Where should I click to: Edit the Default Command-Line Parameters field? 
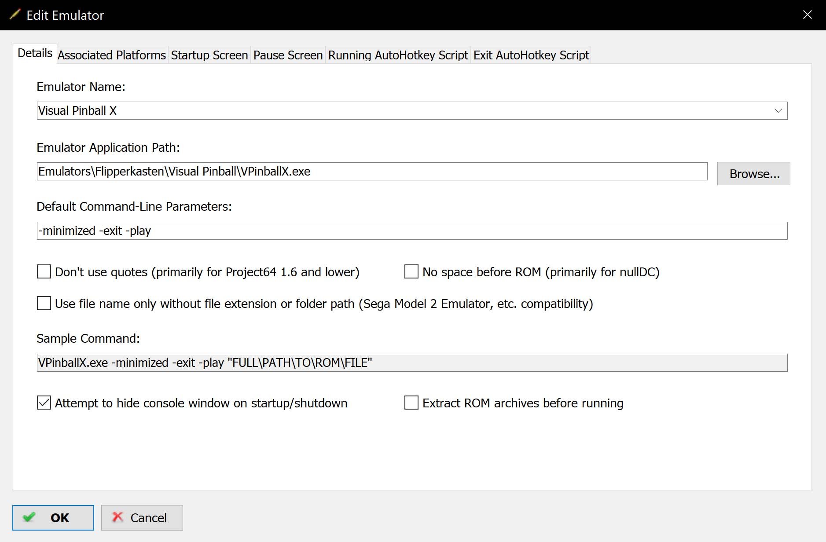[412, 231]
